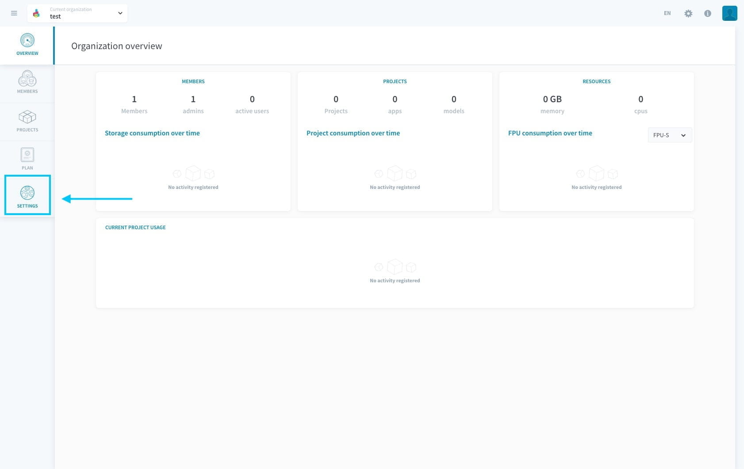The image size is (744, 469).
Task: Click the 'models' count label
Action: (454, 111)
